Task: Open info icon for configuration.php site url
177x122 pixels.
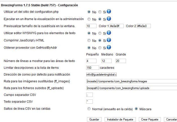Action: click(x=109, y=11)
